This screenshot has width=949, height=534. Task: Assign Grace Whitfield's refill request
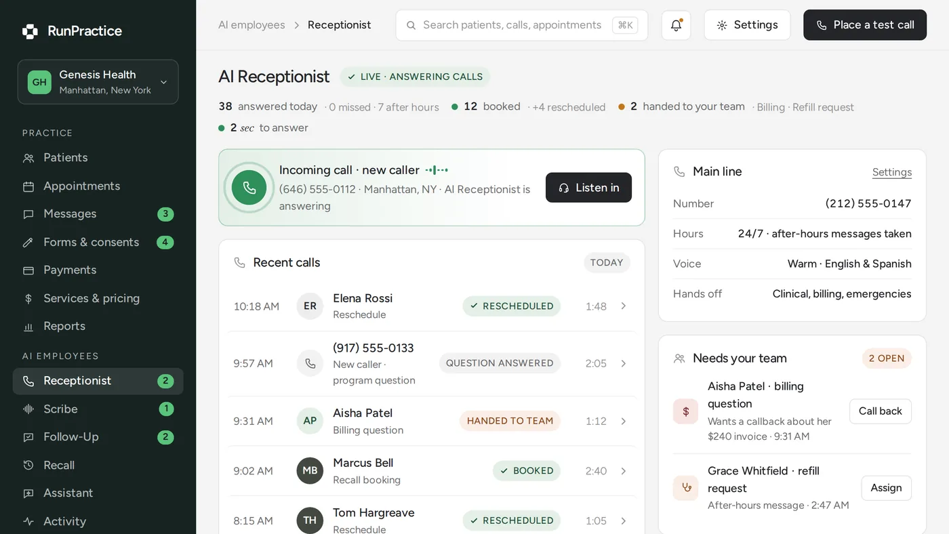coord(886,488)
